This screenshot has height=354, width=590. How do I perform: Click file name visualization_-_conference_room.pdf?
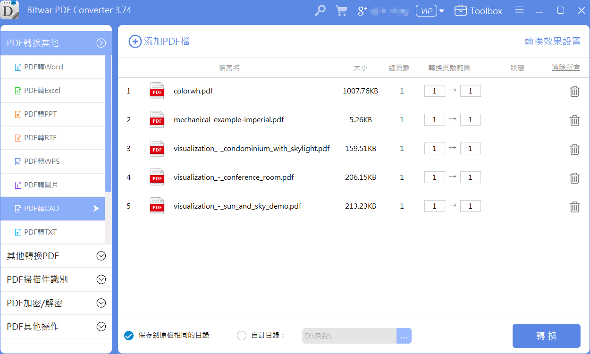234,177
